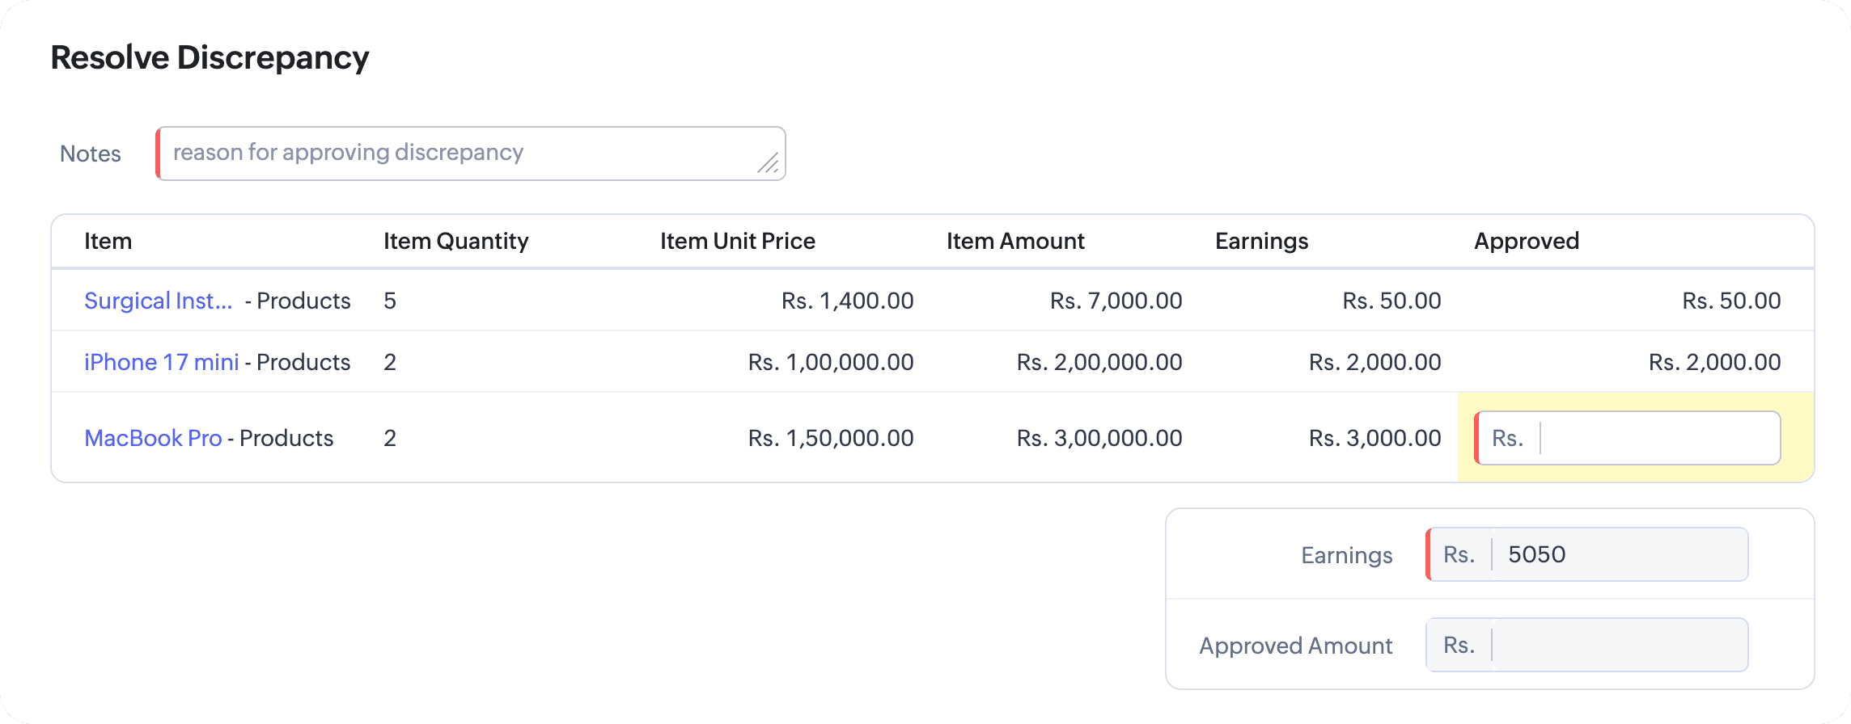This screenshot has height=724, width=1851.
Task: Click the Rs. 2,000.00 approved value for iPhone
Action: pyautogui.click(x=1715, y=362)
